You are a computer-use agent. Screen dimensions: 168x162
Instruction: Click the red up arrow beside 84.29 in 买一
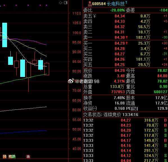127,43
